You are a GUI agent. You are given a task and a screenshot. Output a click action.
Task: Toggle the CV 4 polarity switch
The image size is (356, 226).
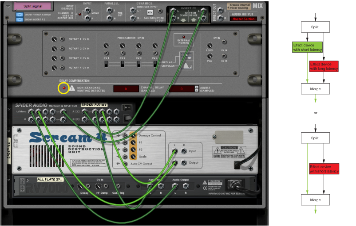155,65
